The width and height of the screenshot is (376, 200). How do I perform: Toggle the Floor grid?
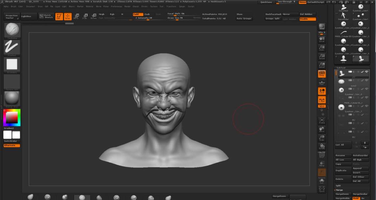(322, 83)
